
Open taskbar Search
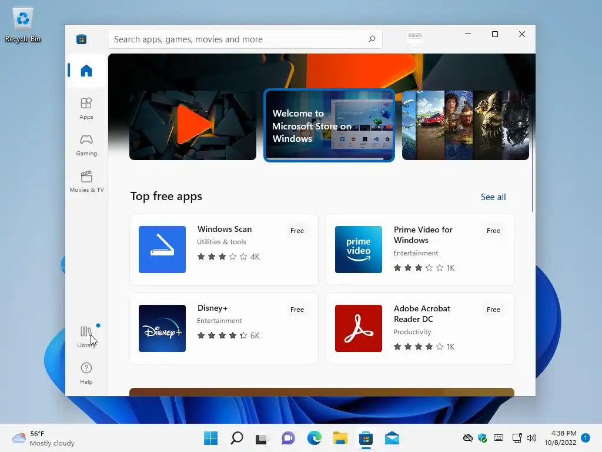[x=236, y=438]
